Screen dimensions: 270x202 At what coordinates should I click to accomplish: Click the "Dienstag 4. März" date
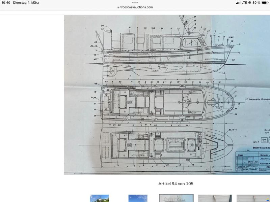(x=26, y=3)
